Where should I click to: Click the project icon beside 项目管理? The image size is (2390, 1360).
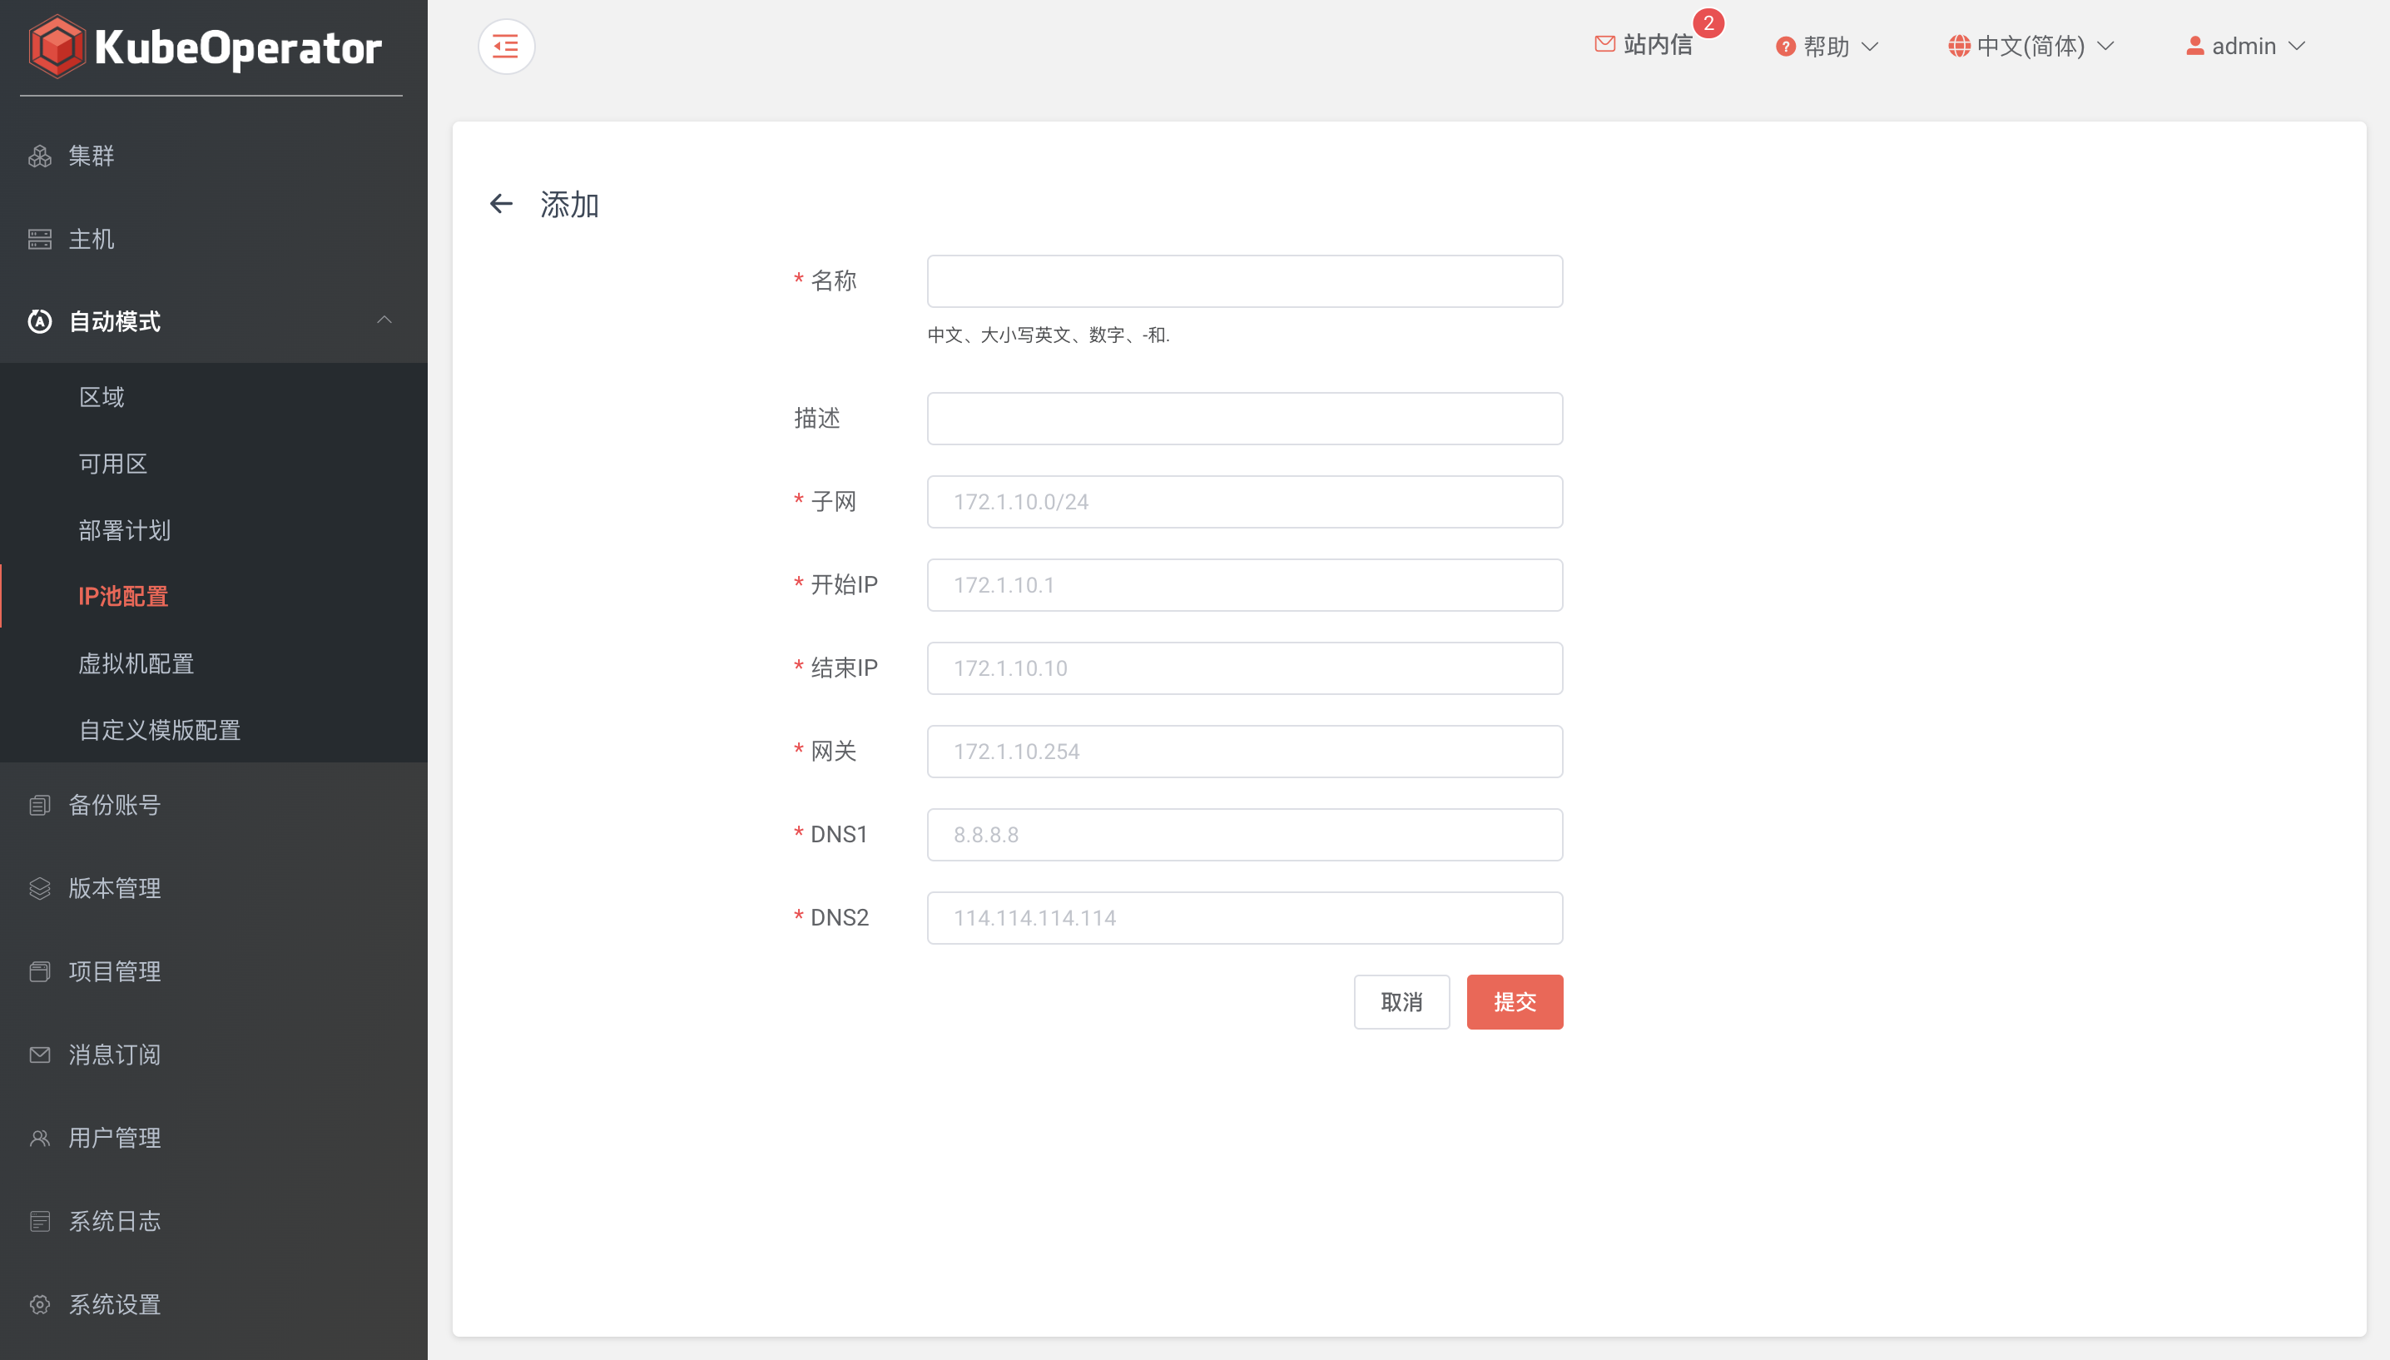click(39, 970)
